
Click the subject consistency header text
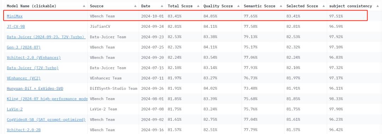click(351, 6)
